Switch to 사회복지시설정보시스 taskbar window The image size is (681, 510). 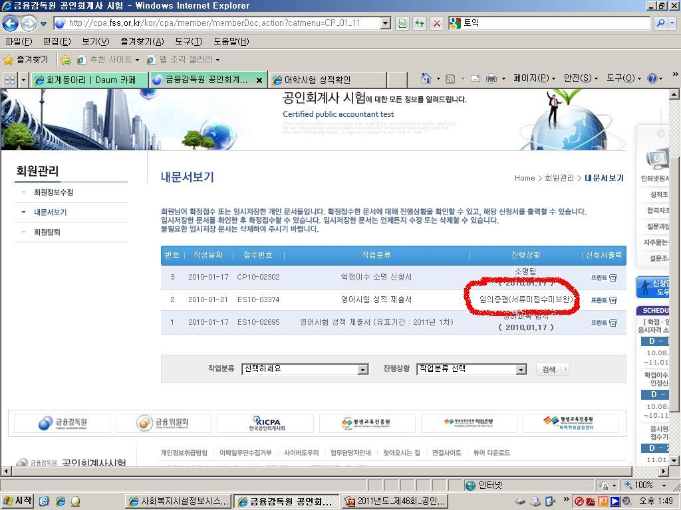click(178, 501)
